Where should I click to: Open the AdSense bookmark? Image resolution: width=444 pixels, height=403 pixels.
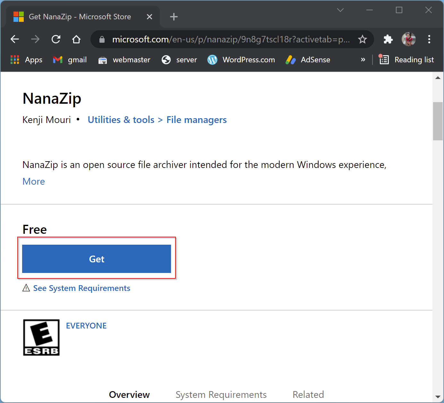pyautogui.click(x=308, y=60)
